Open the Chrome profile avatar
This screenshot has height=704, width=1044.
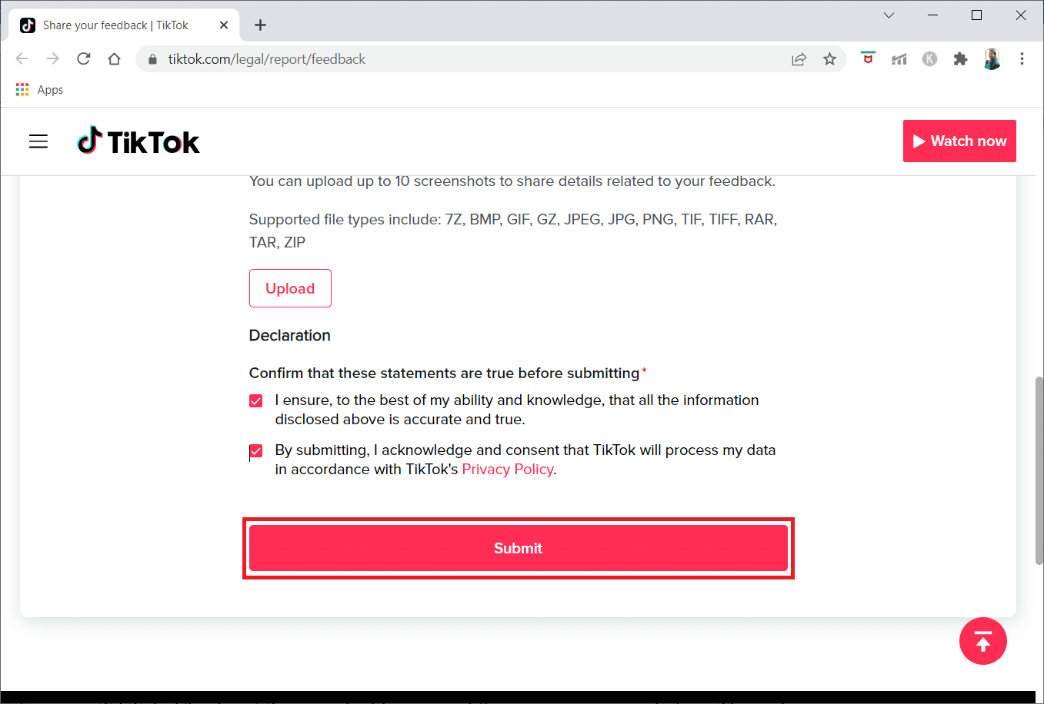click(x=992, y=59)
